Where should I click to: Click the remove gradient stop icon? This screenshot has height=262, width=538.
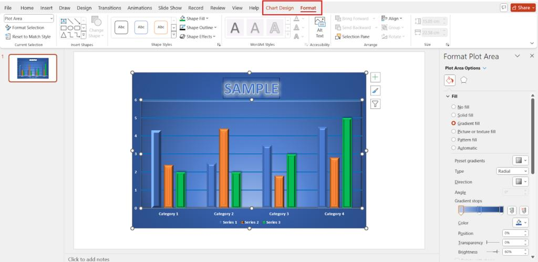pyautogui.click(x=524, y=210)
